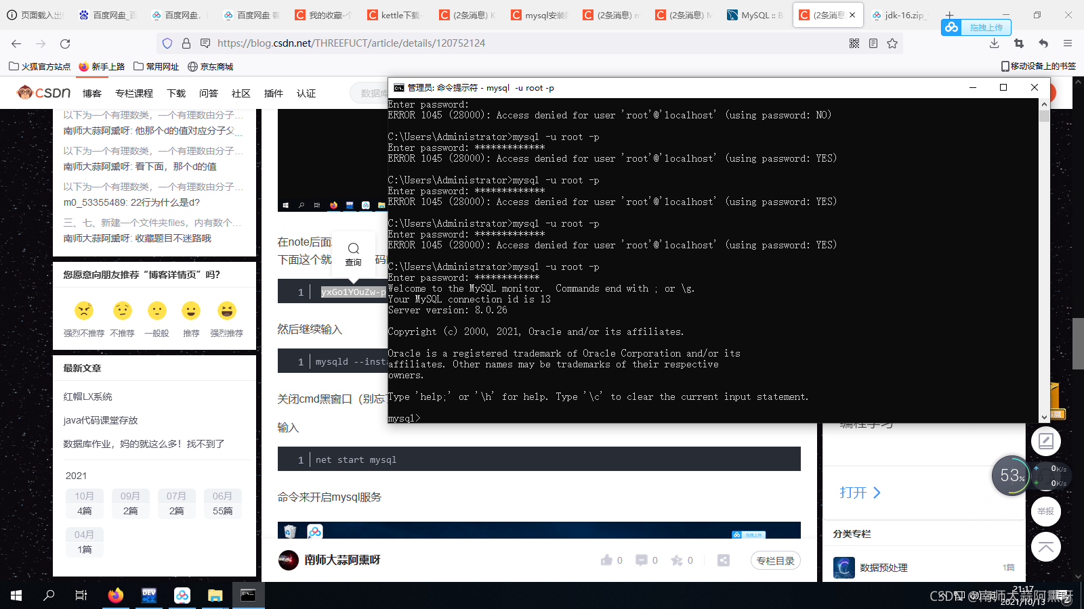
Task: Open 火狐官方站点 bookmark folder
Action: (39, 66)
